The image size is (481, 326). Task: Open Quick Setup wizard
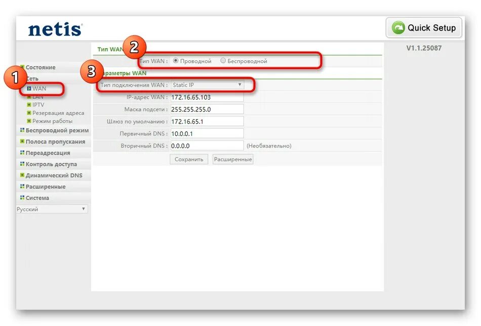coord(424,28)
